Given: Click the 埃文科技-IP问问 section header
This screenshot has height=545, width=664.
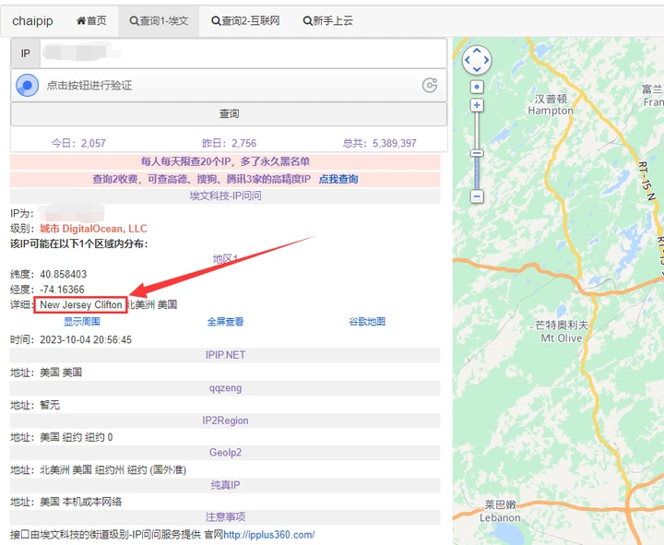Looking at the screenshot, I should 225,196.
